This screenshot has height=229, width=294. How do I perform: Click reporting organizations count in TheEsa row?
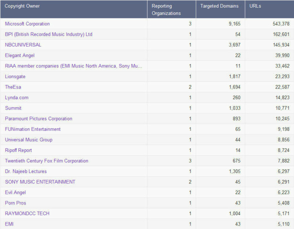point(190,87)
